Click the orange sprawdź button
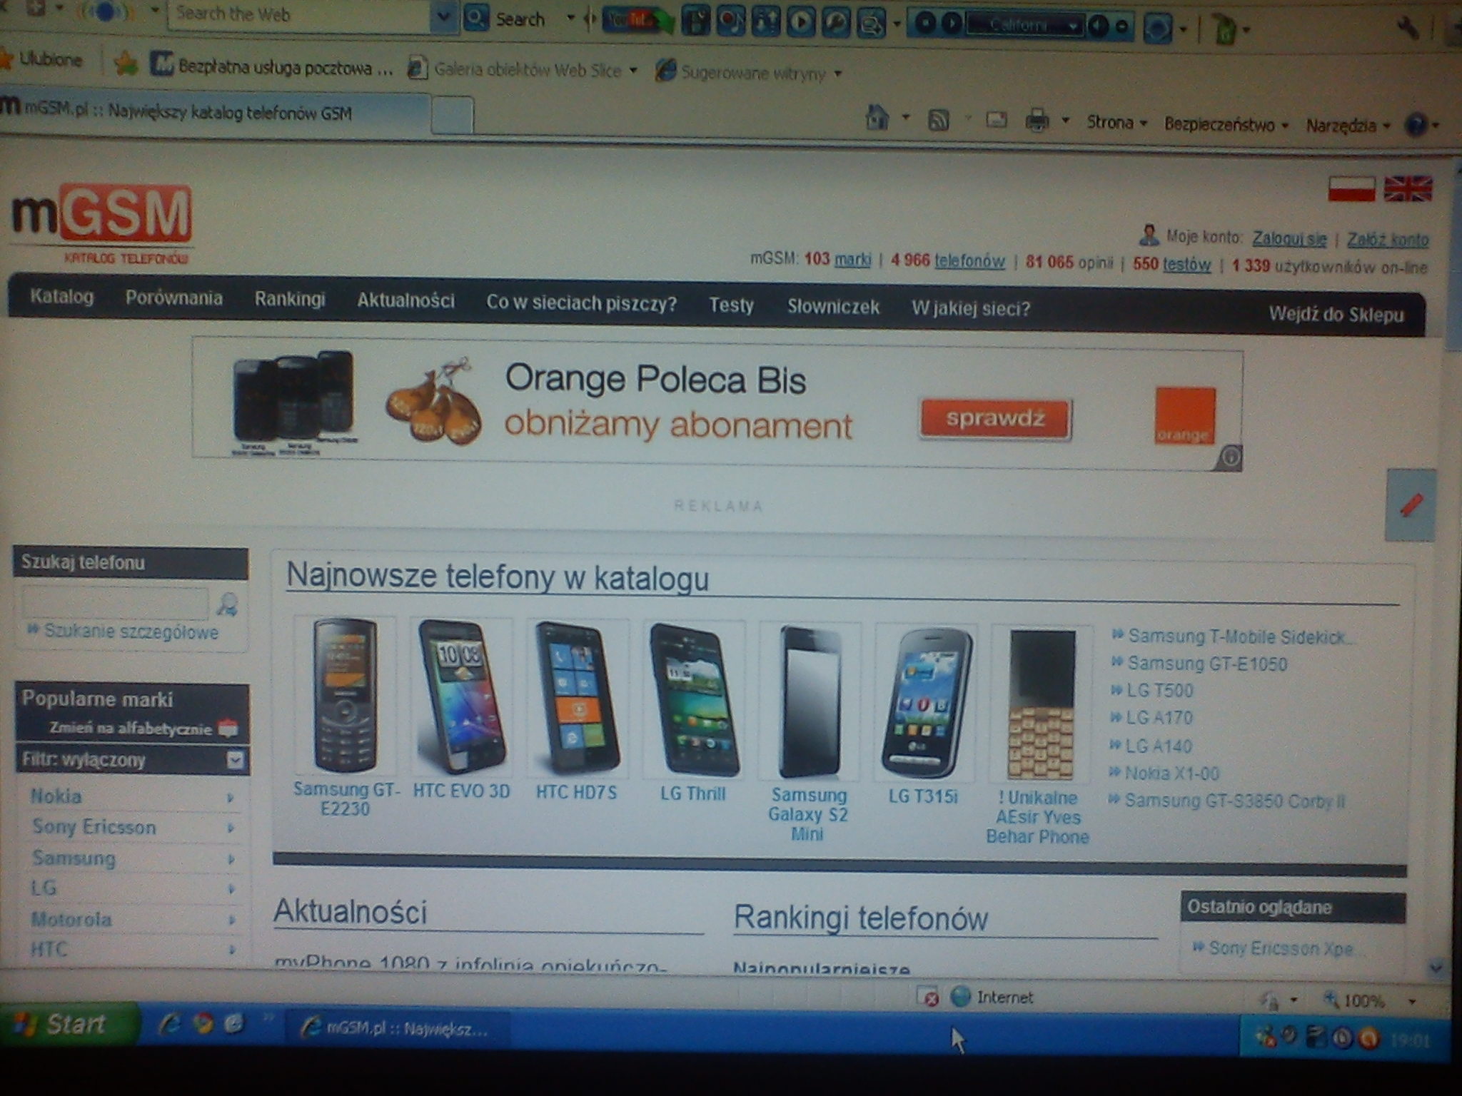The height and width of the screenshot is (1096, 1462). [995, 418]
